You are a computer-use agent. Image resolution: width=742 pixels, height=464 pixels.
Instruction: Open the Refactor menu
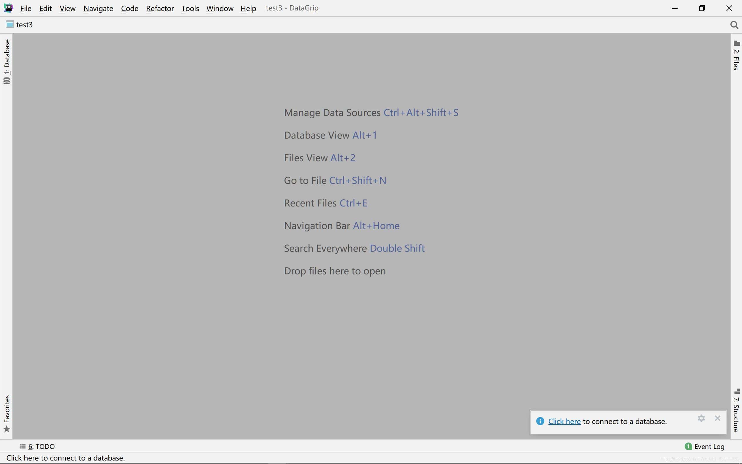pyautogui.click(x=160, y=8)
